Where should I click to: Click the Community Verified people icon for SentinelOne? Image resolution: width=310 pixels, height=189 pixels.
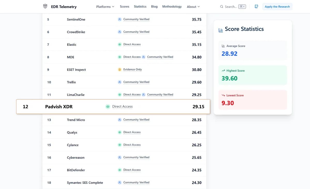coord(120,19)
